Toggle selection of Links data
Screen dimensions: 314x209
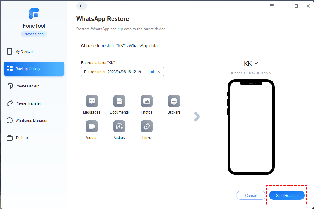point(146,126)
